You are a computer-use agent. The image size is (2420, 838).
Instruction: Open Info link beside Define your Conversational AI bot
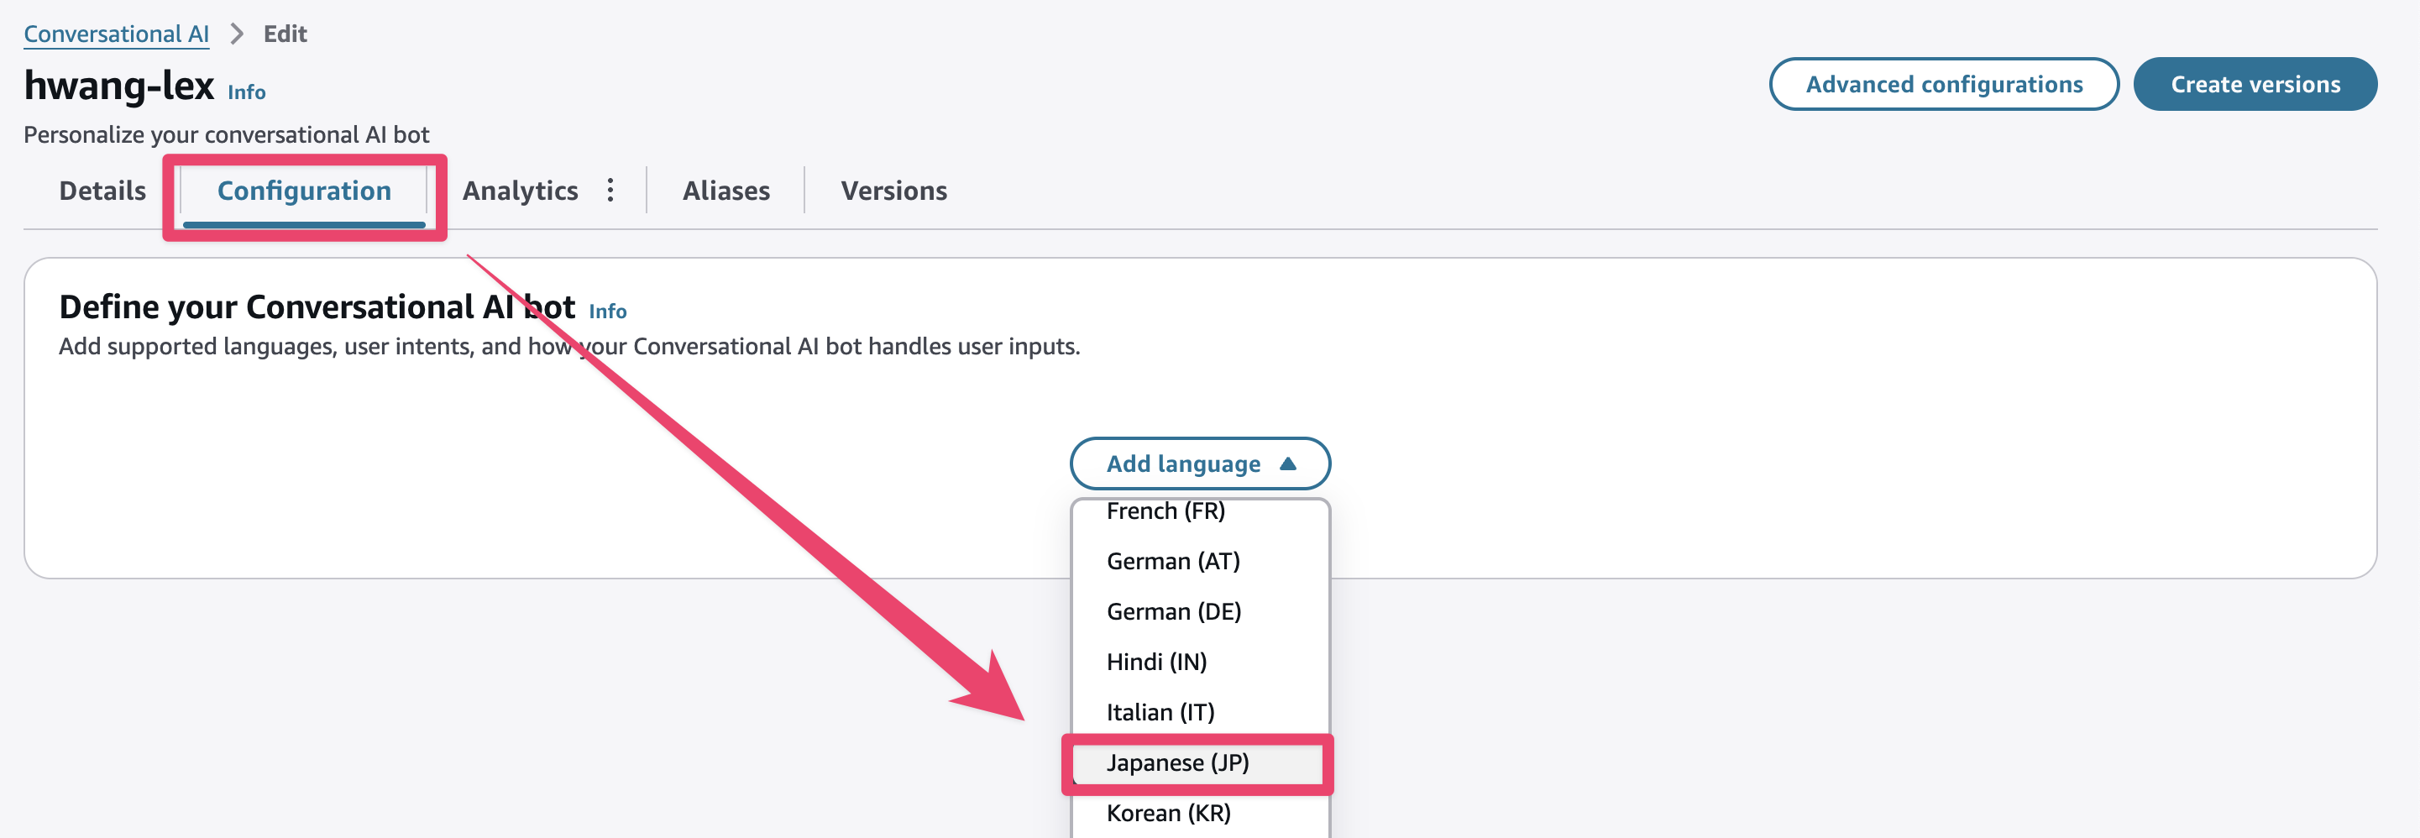click(x=607, y=311)
